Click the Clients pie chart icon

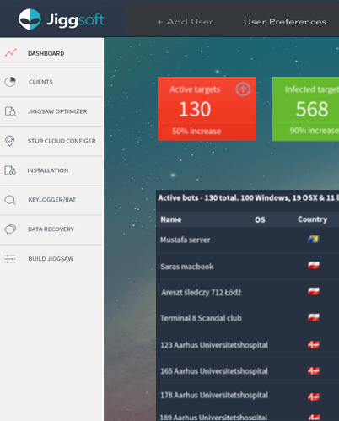tap(10, 82)
